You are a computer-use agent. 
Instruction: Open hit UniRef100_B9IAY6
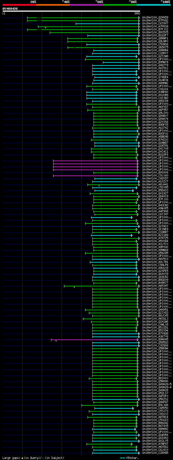[x=155, y=173]
